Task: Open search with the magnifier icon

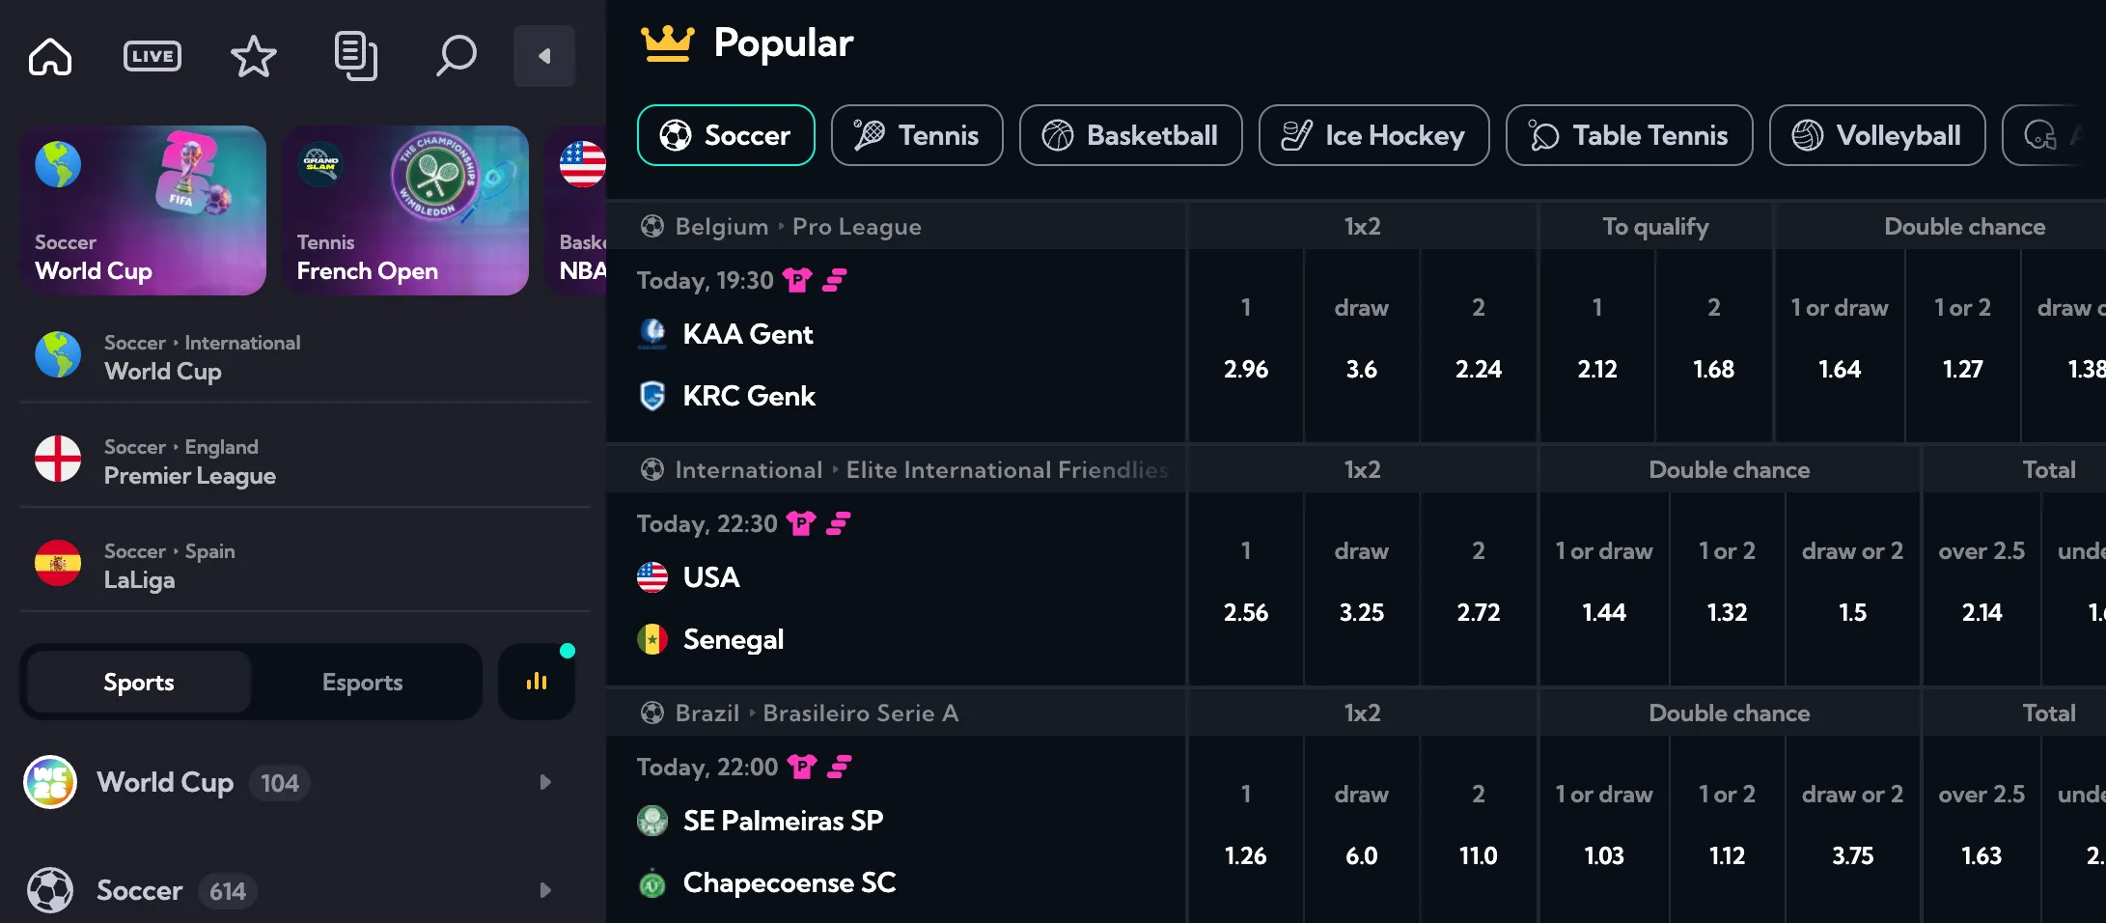Action: [x=456, y=56]
